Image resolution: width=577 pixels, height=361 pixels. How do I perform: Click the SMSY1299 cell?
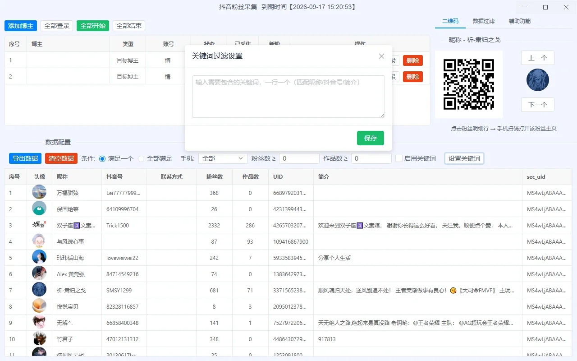coord(124,290)
